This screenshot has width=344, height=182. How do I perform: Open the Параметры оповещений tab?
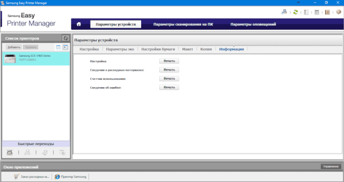tap(253, 24)
